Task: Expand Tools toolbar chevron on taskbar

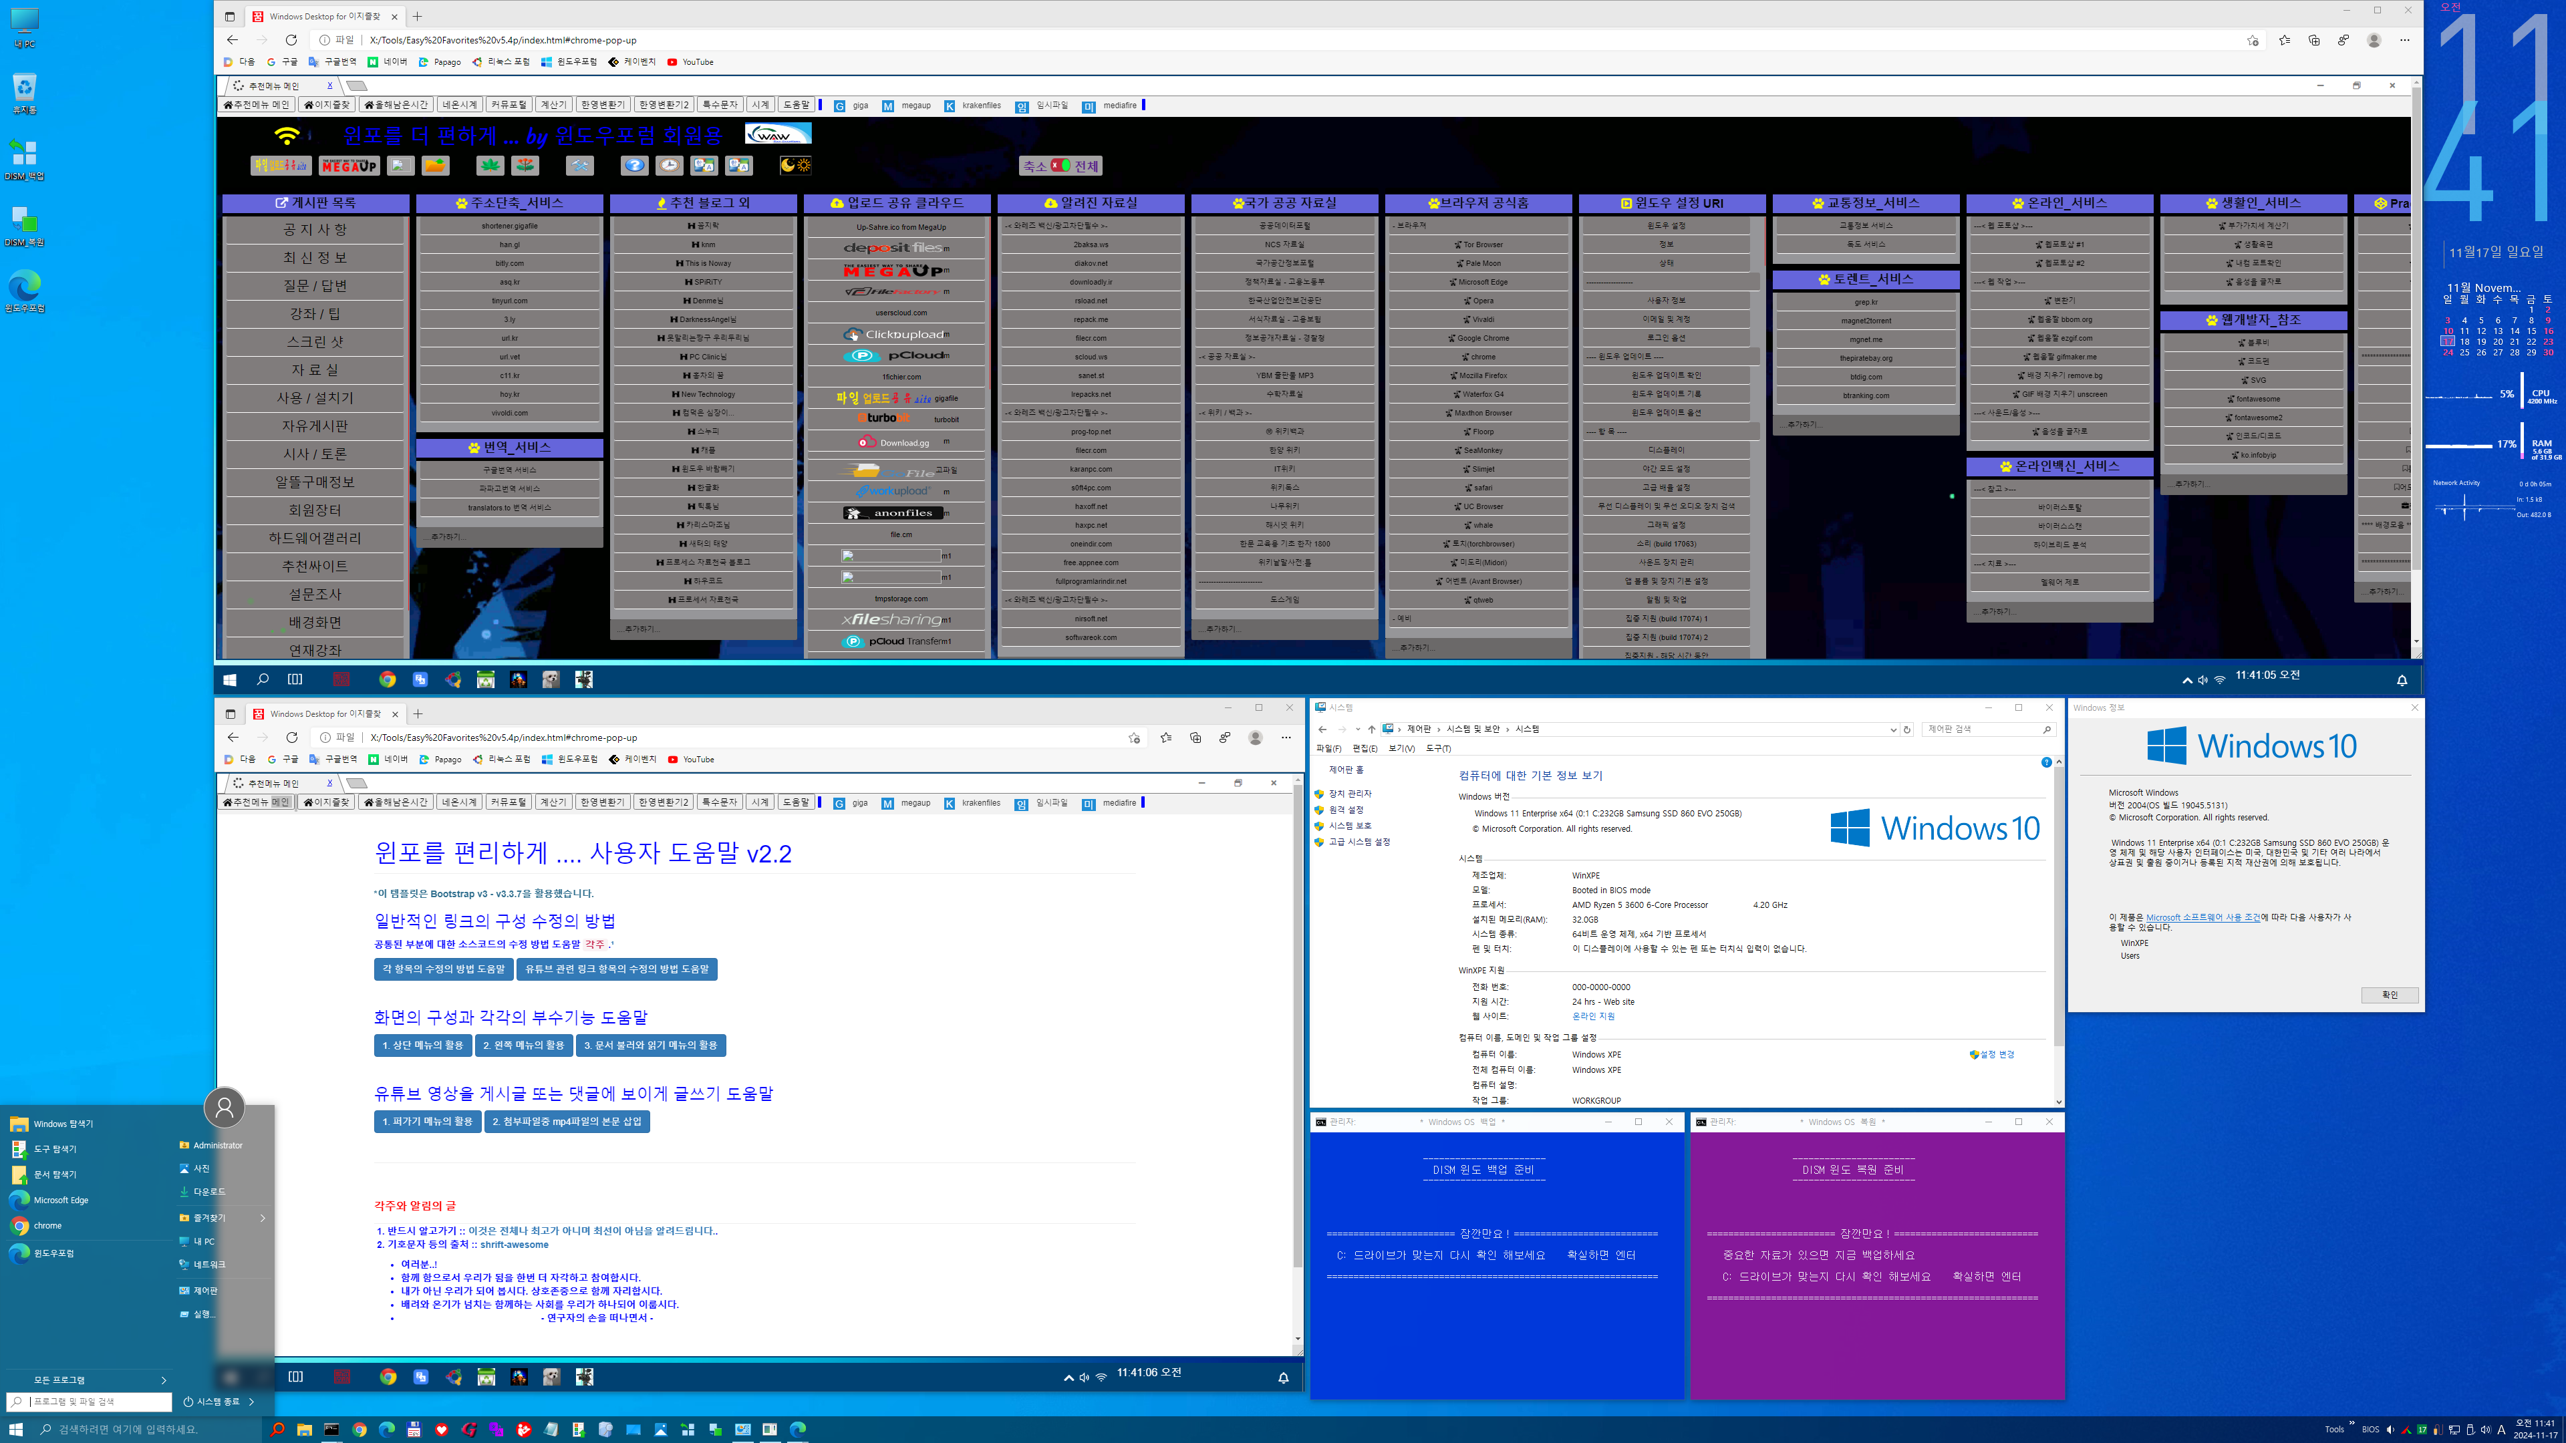Action: coord(2352,1423)
